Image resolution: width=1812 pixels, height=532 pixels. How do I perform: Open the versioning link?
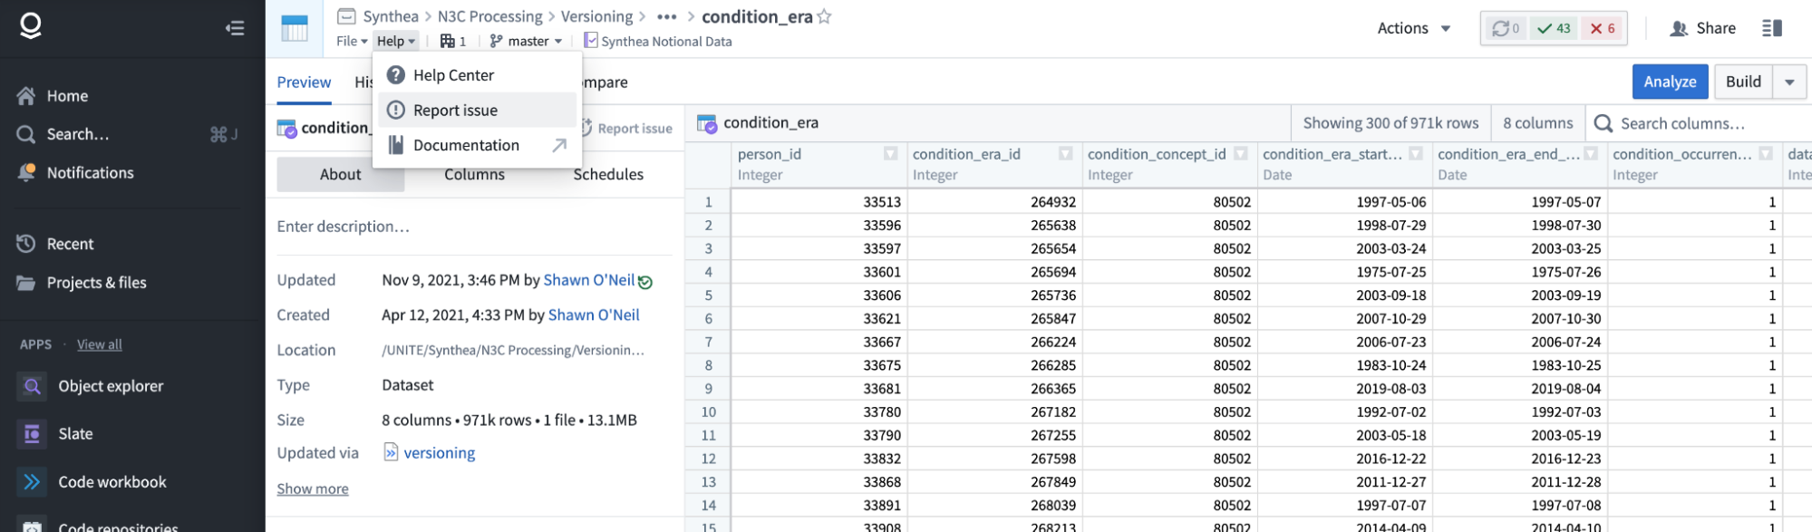pyautogui.click(x=439, y=453)
